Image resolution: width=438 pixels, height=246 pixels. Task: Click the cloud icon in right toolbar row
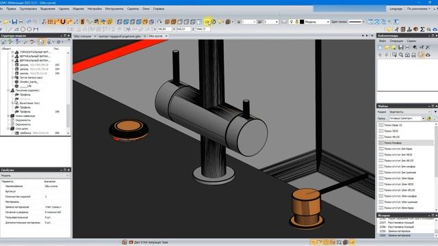[x=435, y=29]
